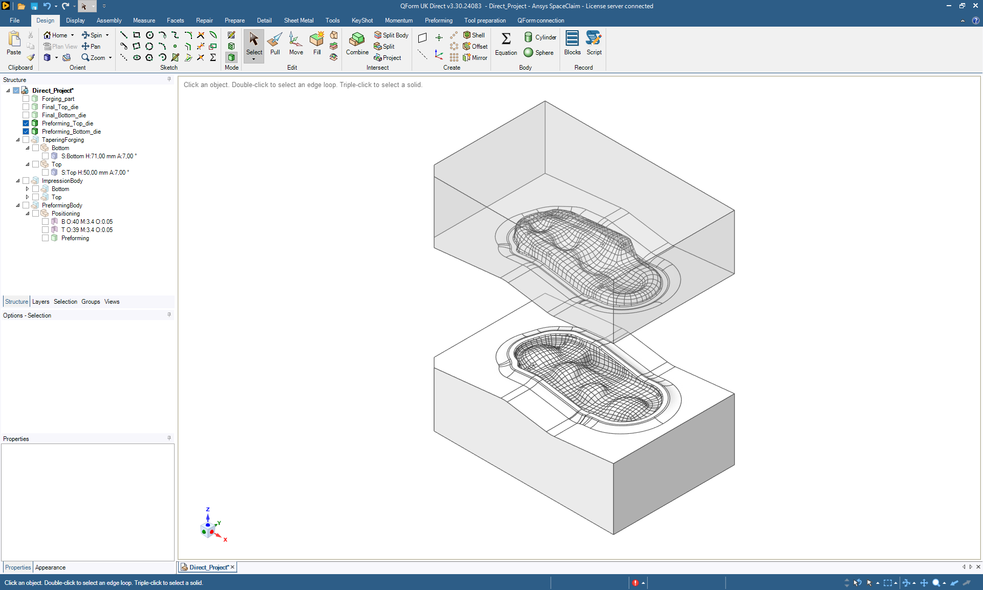Click the Mirror tool

point(475,57)
